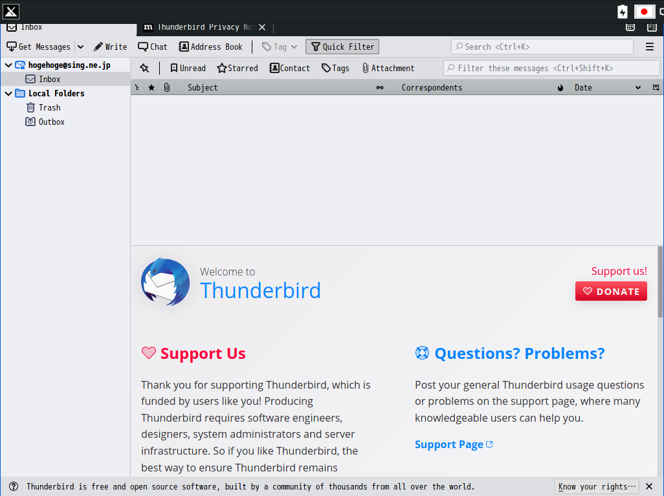
Task: Sort by the starred column header
Action: pos(151,87)
